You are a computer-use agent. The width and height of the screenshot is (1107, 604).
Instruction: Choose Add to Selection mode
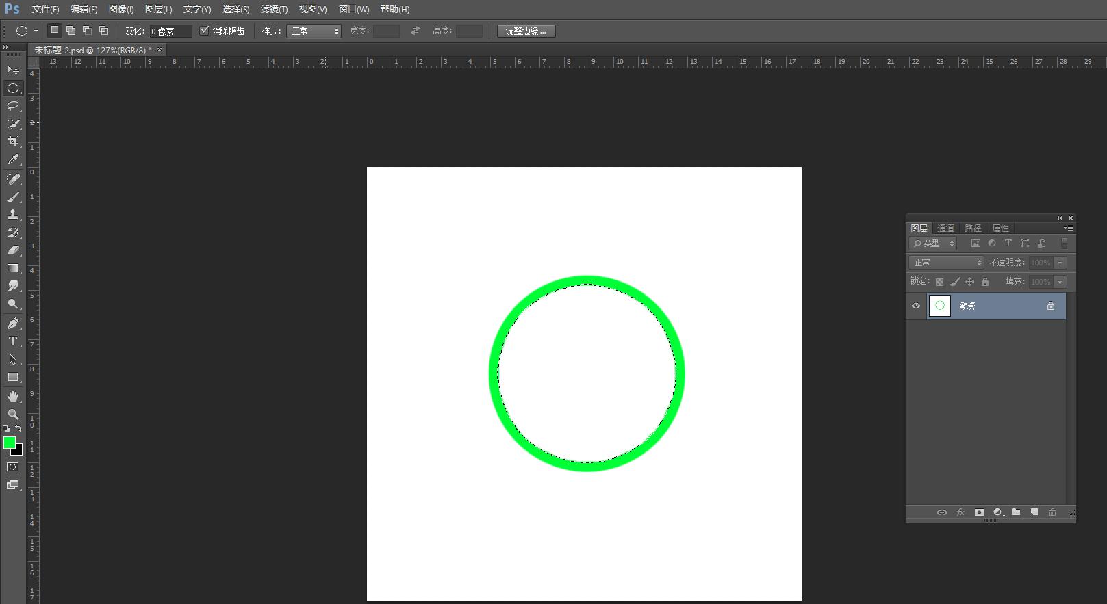pyautogui.click(x=71, y=30)
